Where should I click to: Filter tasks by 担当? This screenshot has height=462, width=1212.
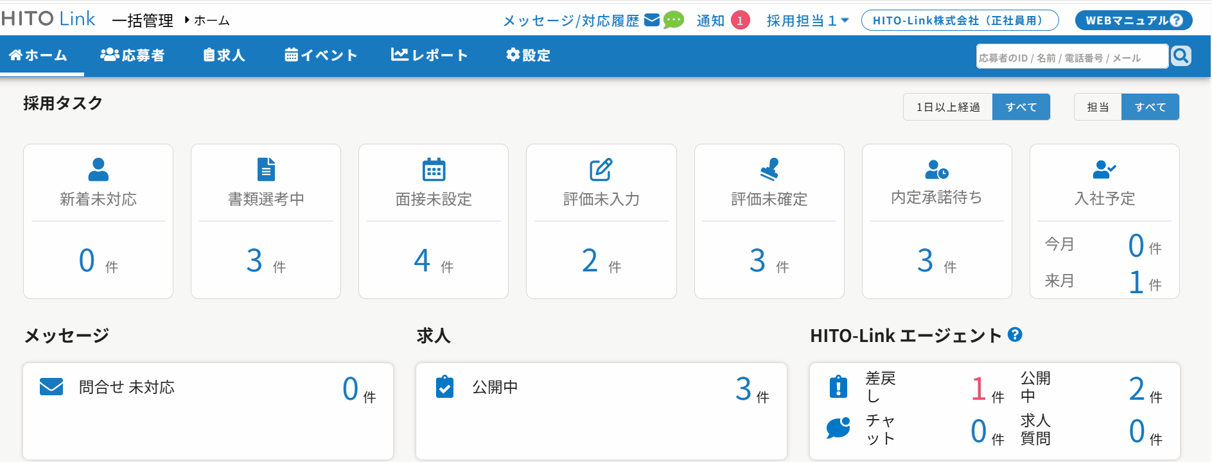point(1098,107)
